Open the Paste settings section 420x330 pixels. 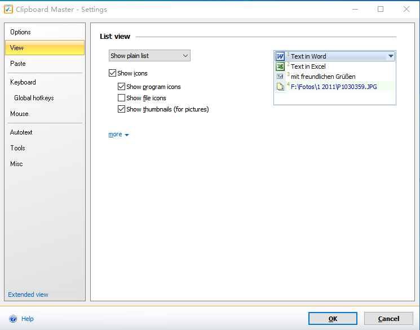[x=18, y=64]
